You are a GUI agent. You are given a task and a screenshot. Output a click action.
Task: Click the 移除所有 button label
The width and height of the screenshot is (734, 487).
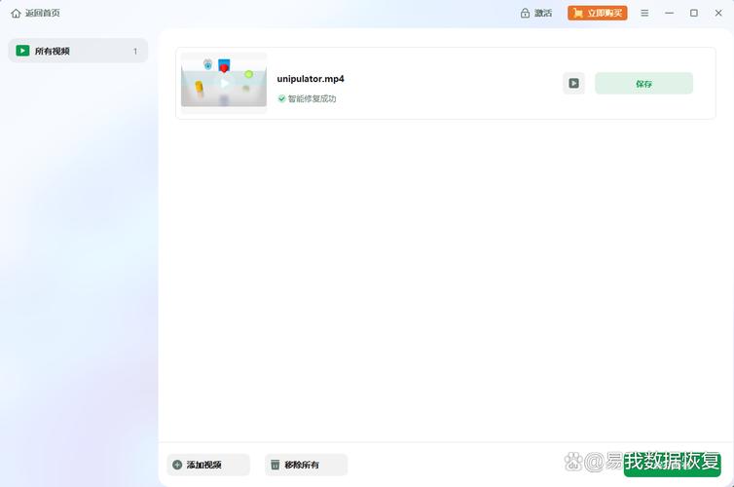(x=302, y=465)
